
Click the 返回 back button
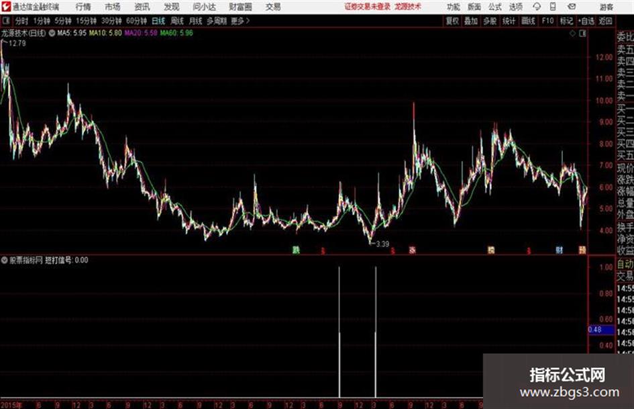pyautogui.click(x=605, y=21)
